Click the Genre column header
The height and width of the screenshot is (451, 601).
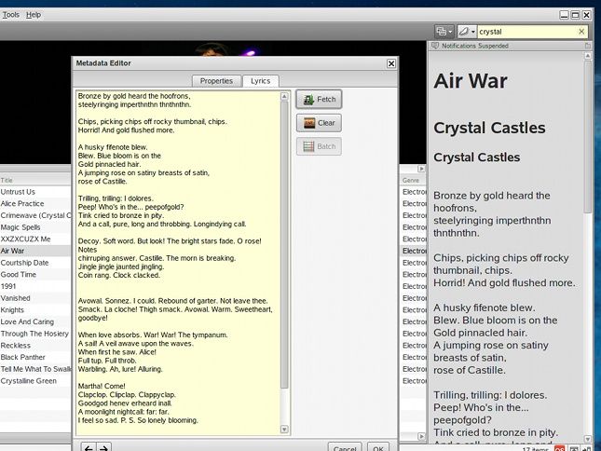coord(413,180)
